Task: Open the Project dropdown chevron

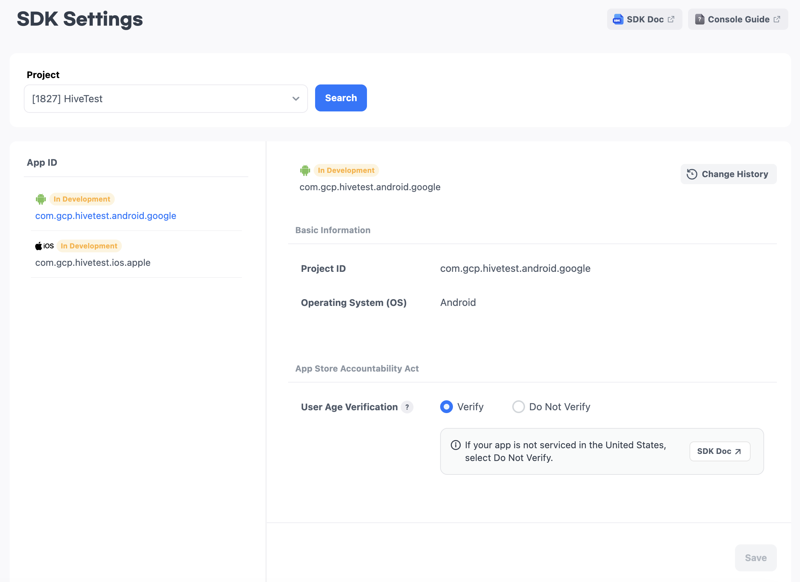Action: [296, 99]
